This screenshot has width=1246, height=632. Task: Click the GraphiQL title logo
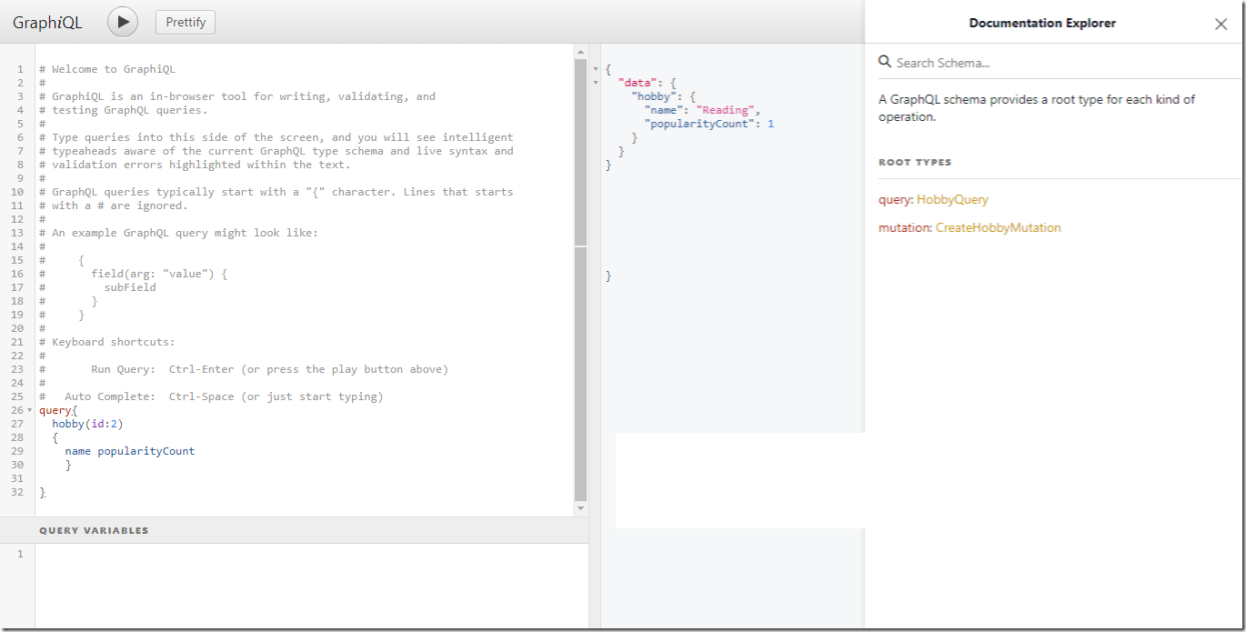point(47,23)
